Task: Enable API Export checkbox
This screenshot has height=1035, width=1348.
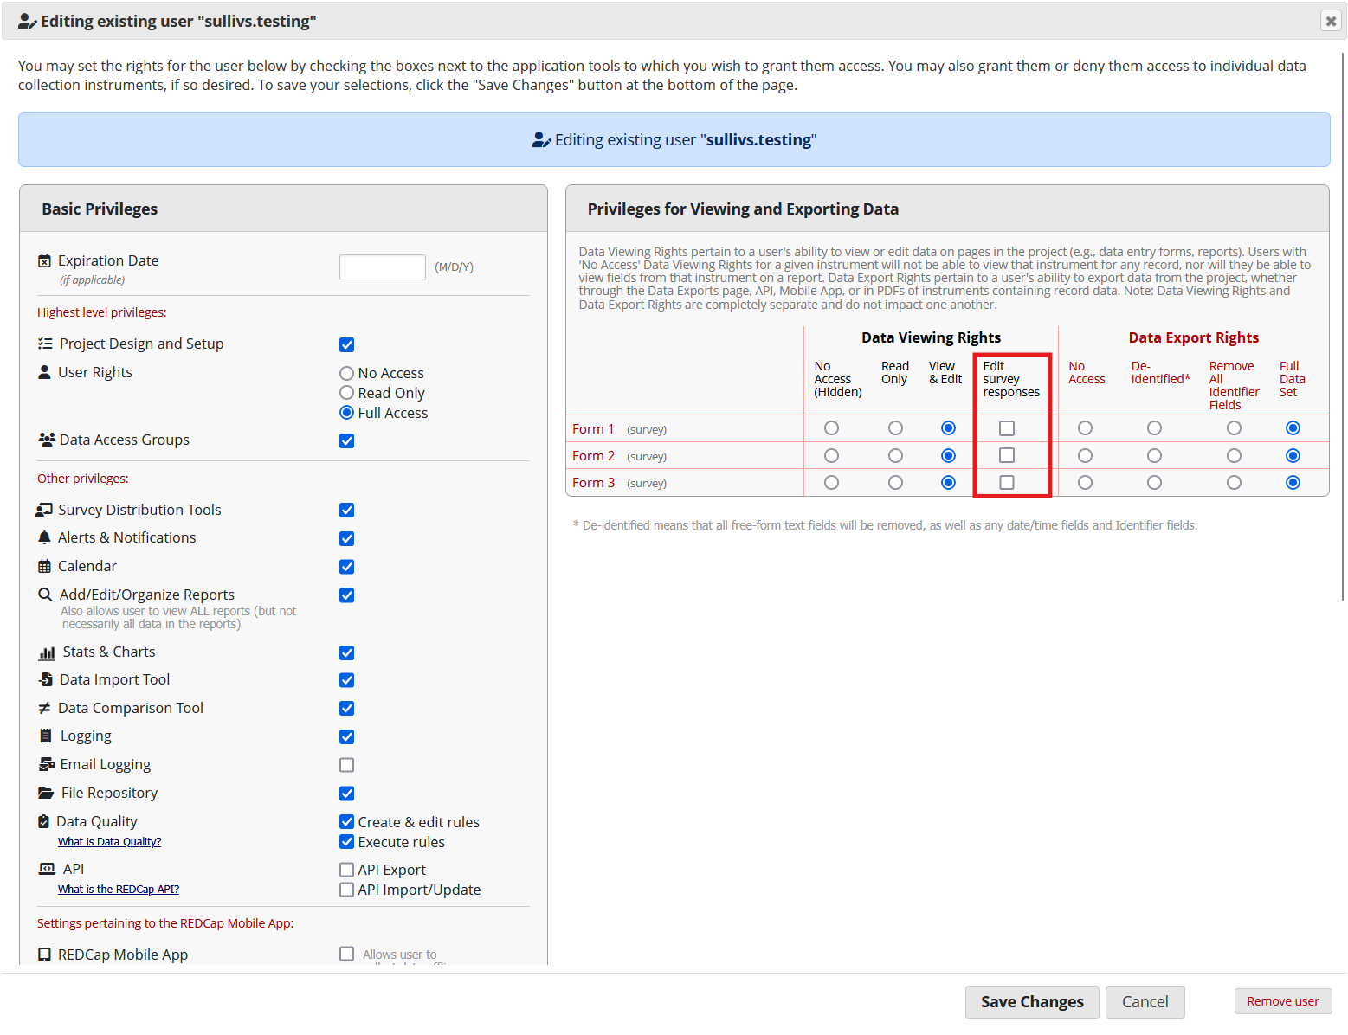Action: (x=346, y=869)
